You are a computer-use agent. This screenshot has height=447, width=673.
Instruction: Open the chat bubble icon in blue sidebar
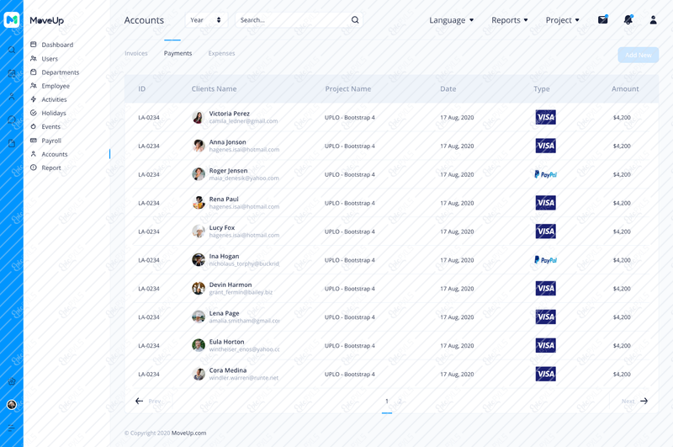point(12,120)
